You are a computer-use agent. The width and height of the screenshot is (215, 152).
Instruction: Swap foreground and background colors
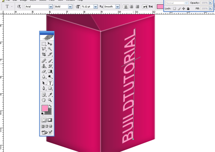[x=50, y=106]
